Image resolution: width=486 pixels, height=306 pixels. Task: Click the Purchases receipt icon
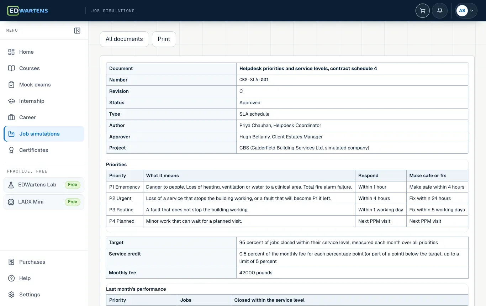pos(11,262)
